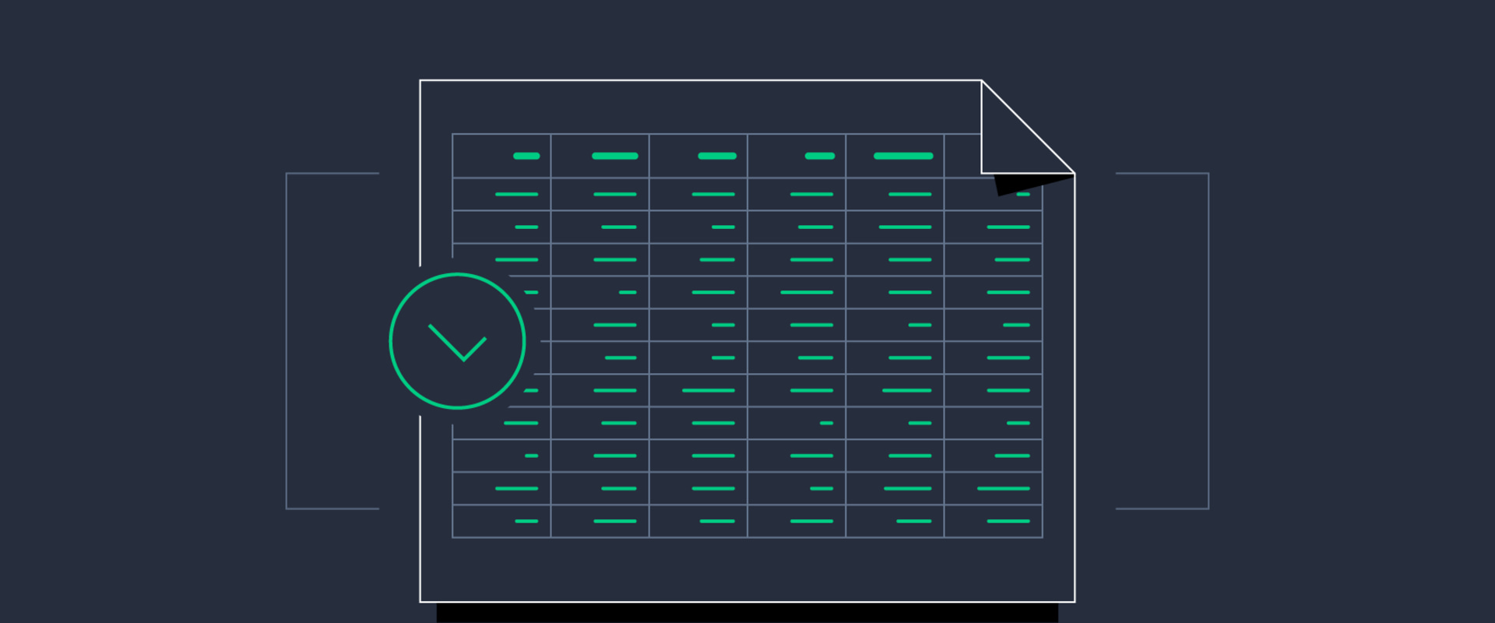Viewport: 1495px width, 623px height.
Task: Click the bottom-right cell of the table
Action: [994, 521]
